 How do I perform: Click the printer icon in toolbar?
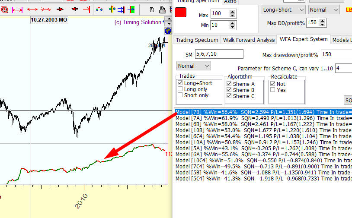152,9
